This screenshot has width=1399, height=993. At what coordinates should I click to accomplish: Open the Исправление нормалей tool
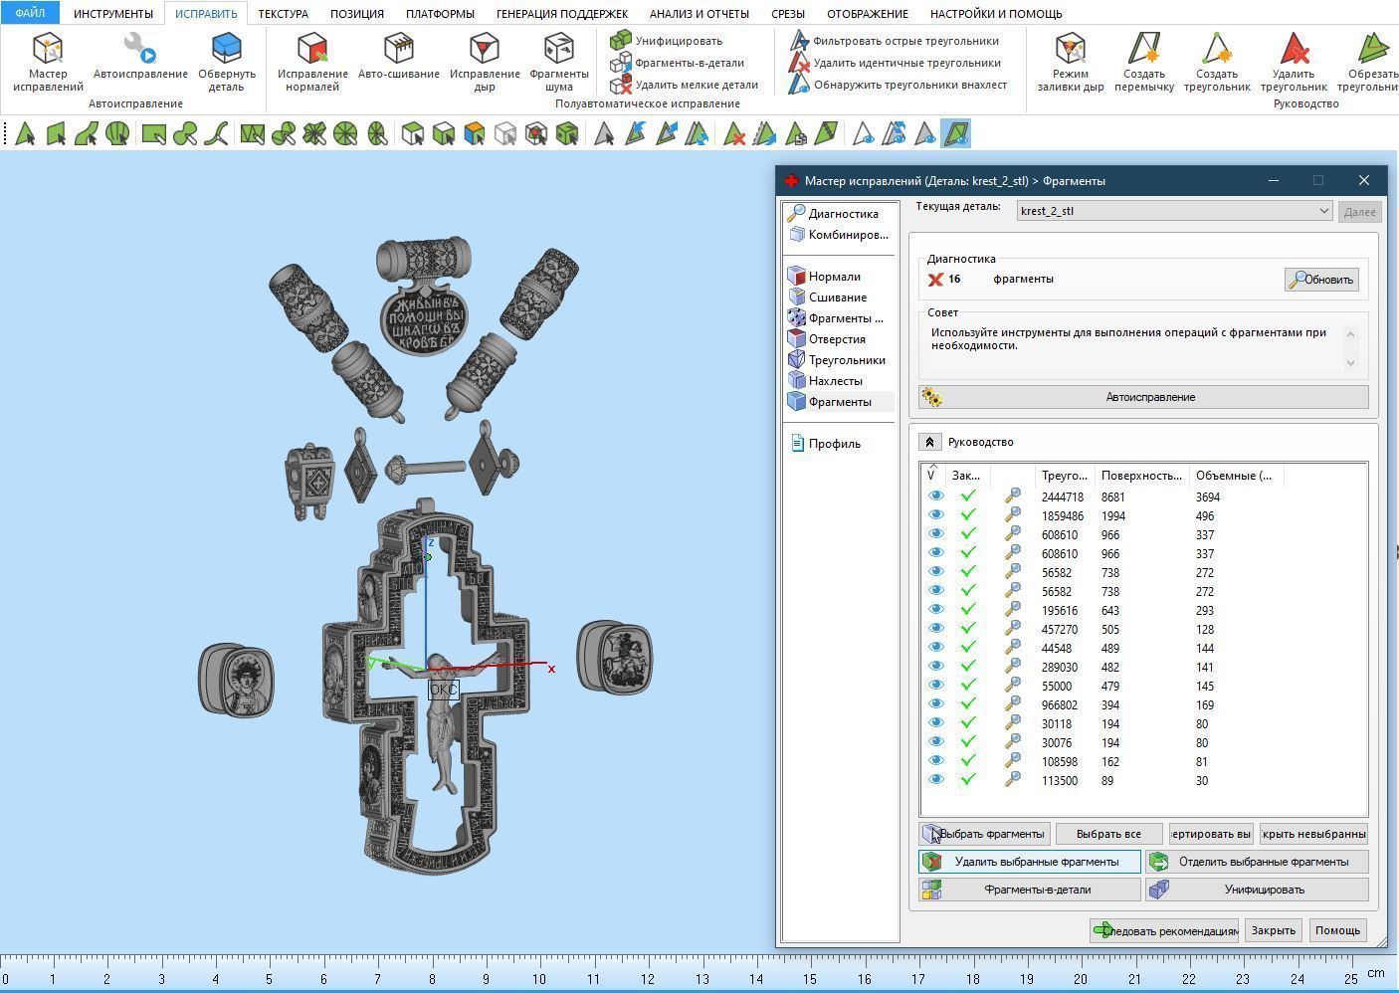[312, 62]
